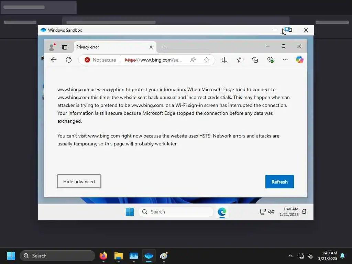Select Windows Sandbox in host taskbar

pyautogui.click(x=149, y=256)
